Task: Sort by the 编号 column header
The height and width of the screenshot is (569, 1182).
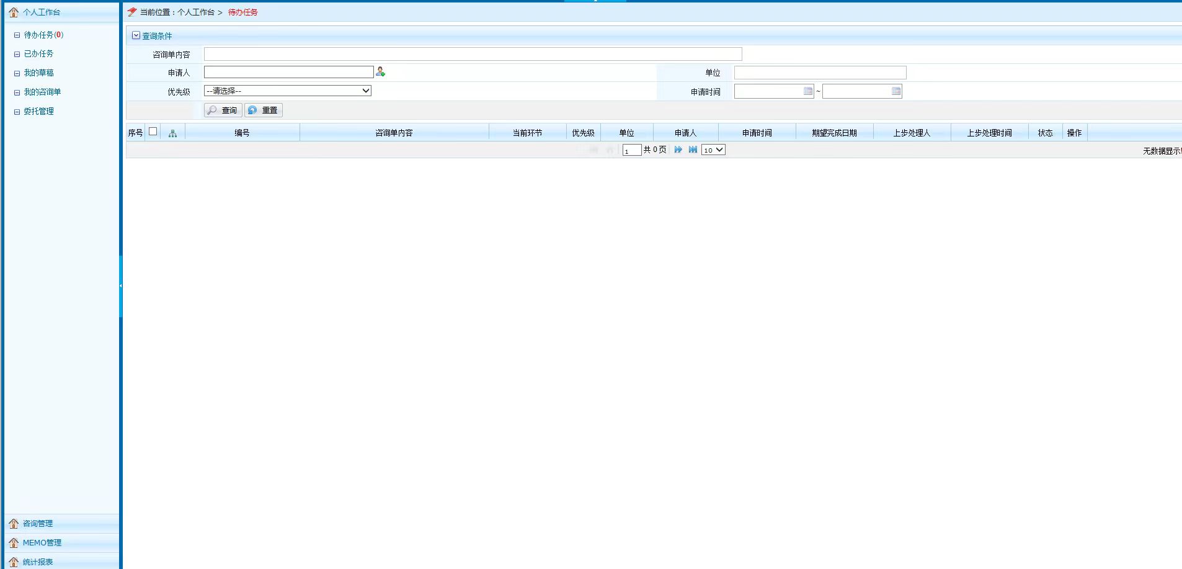Action: (242, 133)
